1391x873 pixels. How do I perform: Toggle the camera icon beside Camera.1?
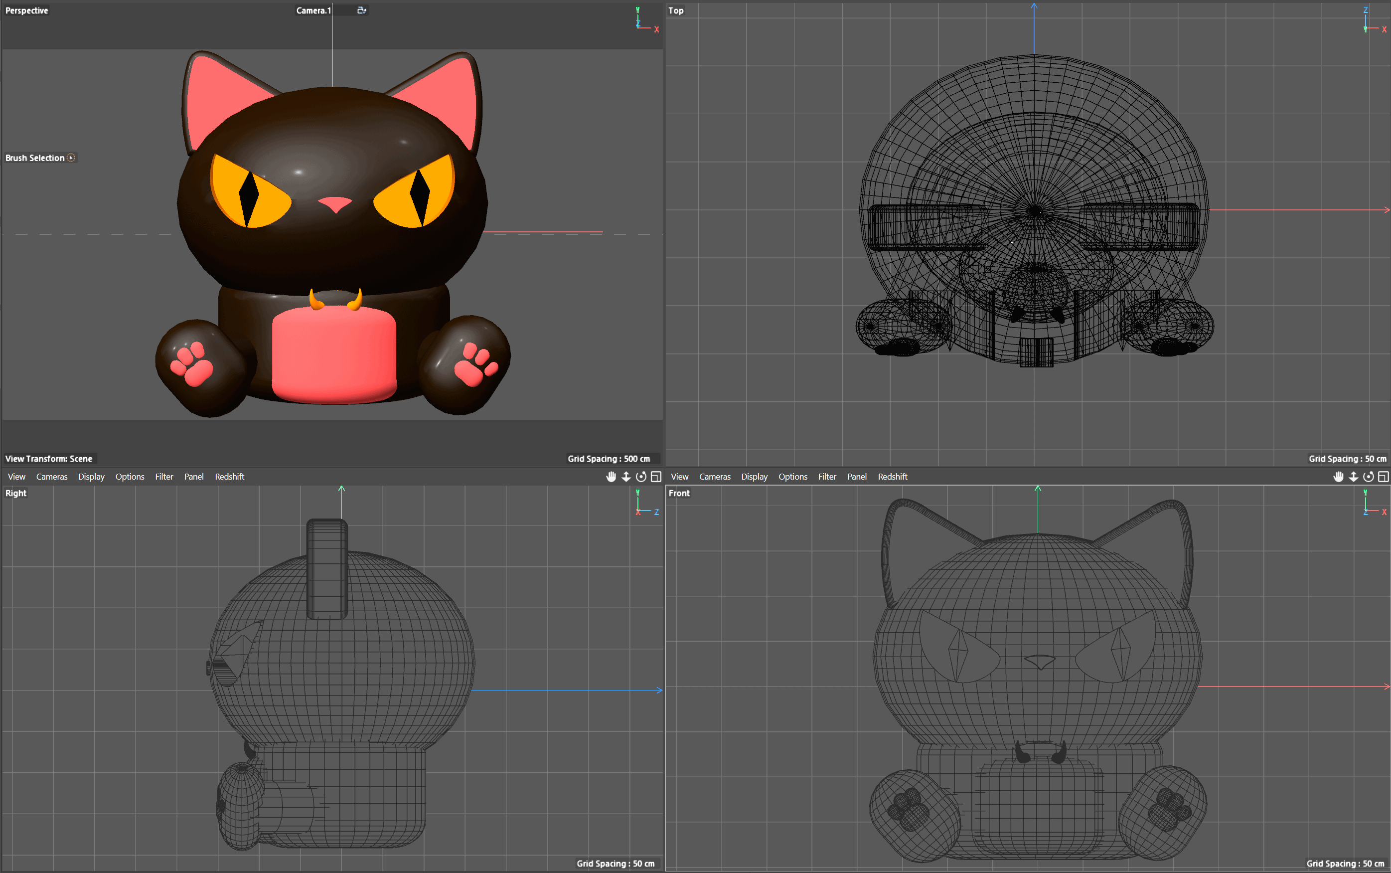[361, 10]
